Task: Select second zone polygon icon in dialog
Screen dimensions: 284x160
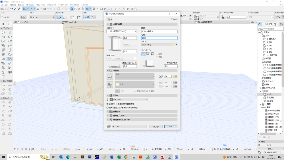Action: click(x=148, y=54)
